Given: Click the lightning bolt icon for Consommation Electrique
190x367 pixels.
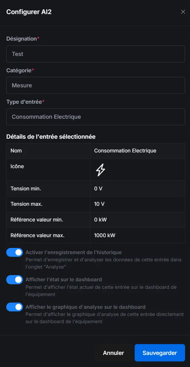Looking at the screenshot, I should (x=100, y=169).
